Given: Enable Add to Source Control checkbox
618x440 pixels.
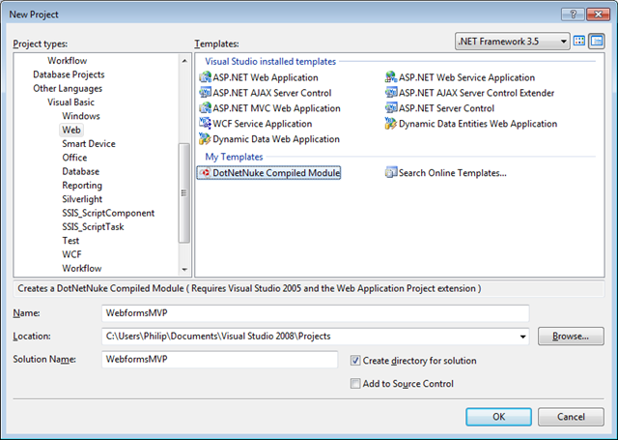Looking at the screenshot, I should [x=355, y=384].
